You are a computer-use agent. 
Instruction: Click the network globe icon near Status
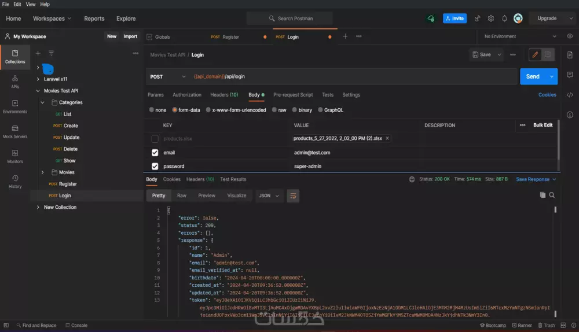click(412, 179)
